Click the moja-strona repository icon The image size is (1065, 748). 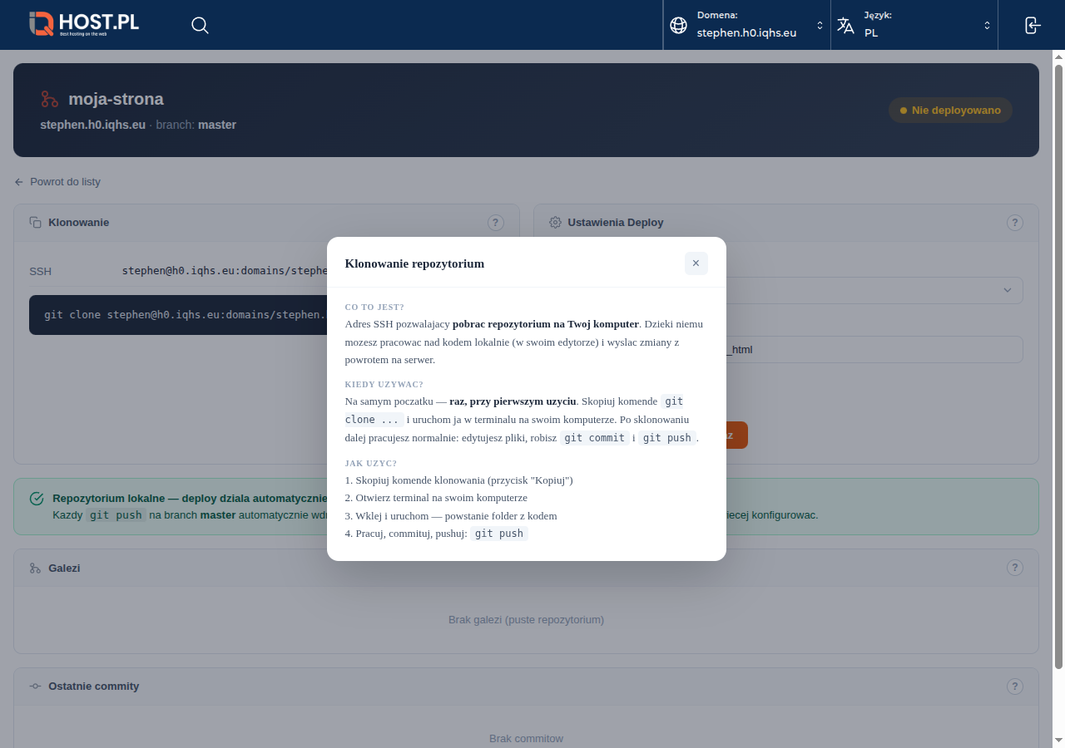(x=50, y=100)
